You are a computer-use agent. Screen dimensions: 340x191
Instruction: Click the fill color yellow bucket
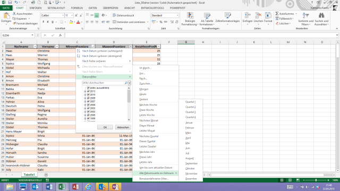(71, 22)
